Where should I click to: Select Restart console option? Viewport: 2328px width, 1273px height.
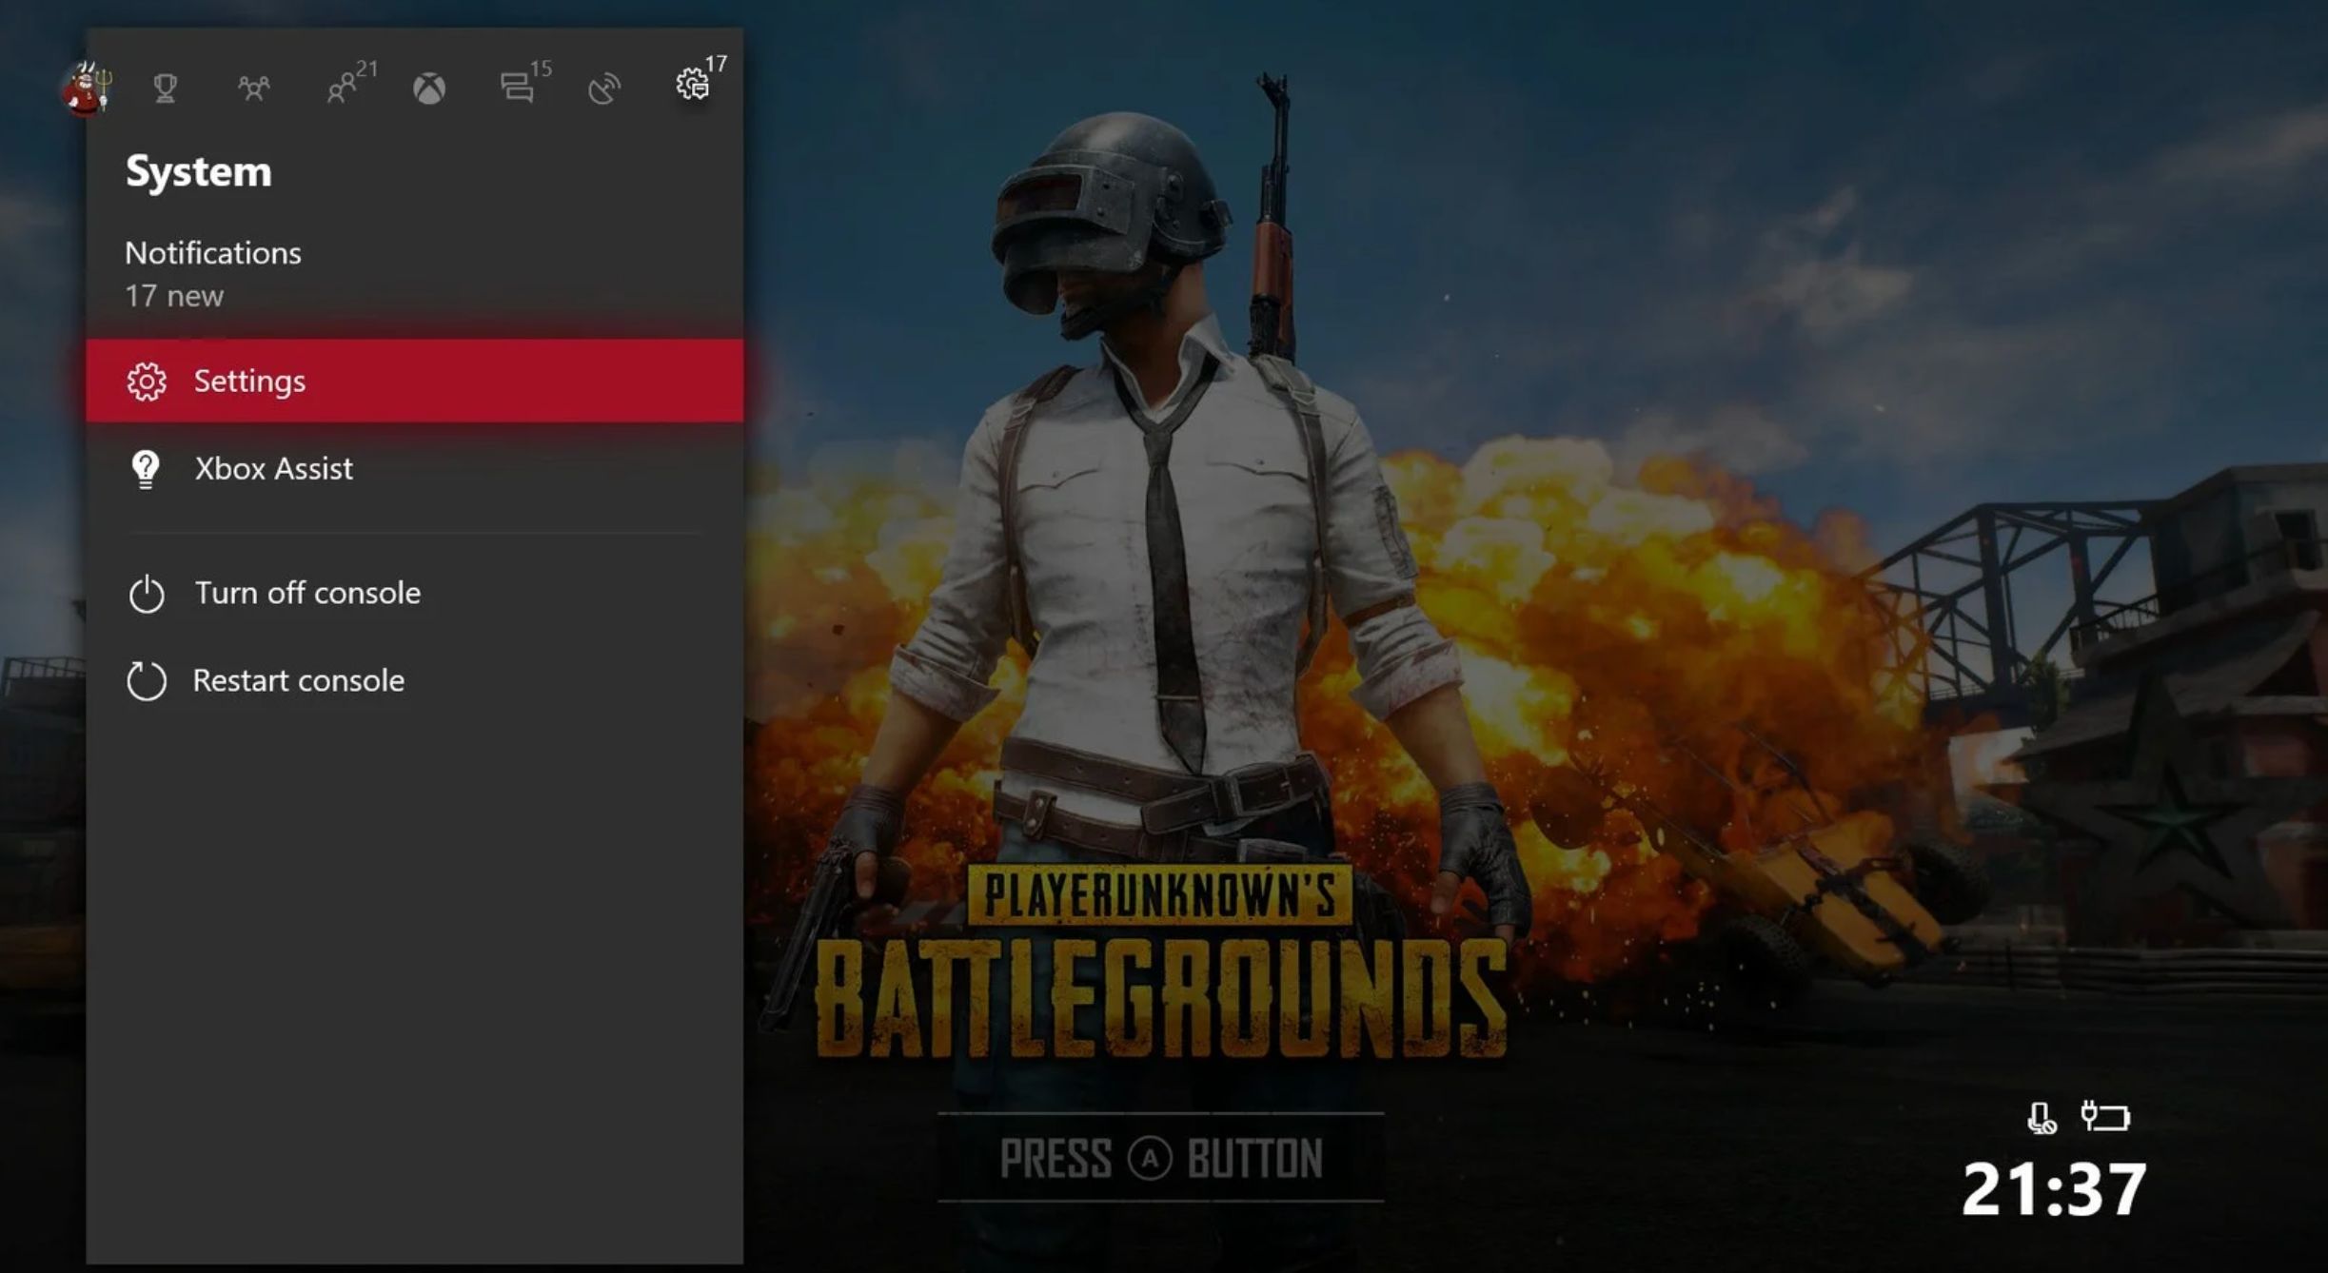tap(298, 678)
